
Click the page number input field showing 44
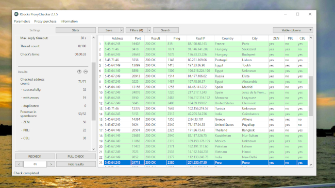click(x=35, y=164)
